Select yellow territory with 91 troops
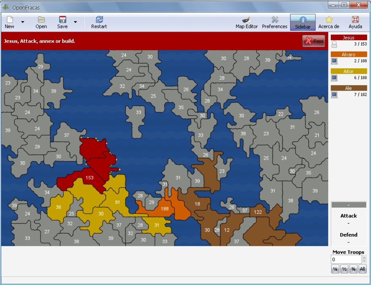 (117, 202)
